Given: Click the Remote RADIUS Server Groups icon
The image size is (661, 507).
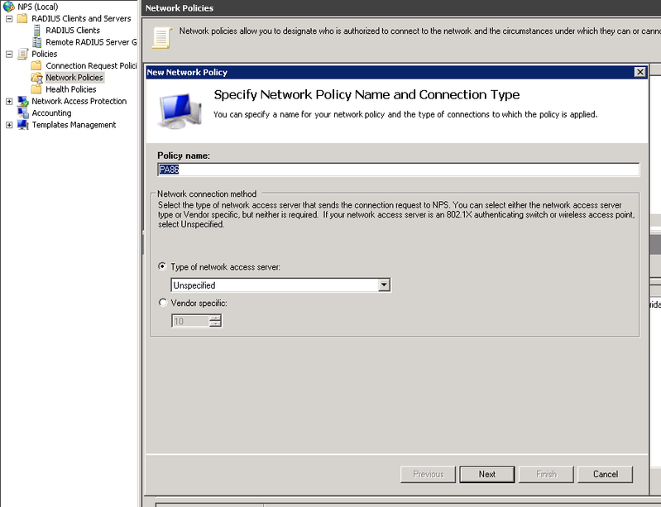Looking at the screenshot, I should pos(37,42).
